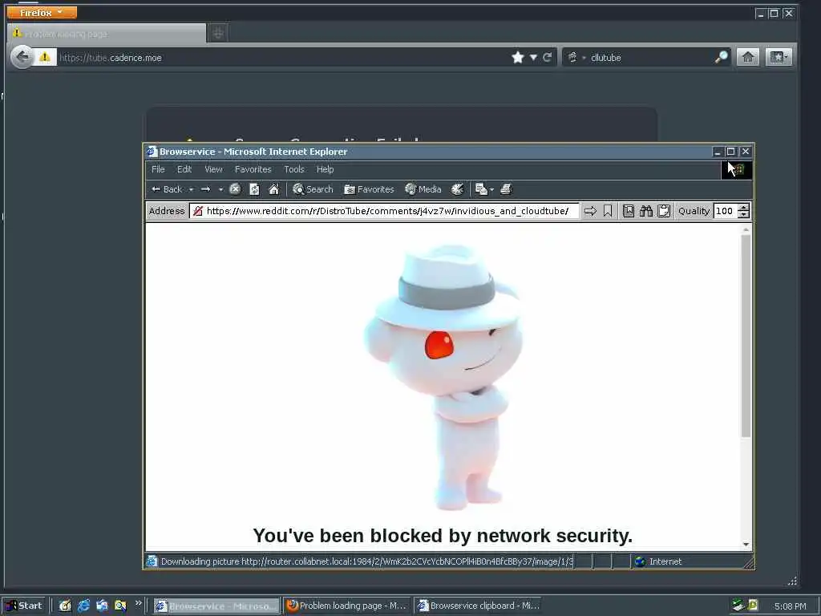Open the Forward history dropdown arrow
The width and height of the screenshot is (821, 616).
tap(220, 189)
